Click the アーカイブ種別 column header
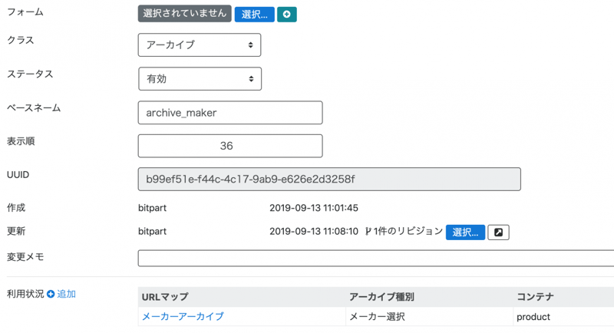This screenshot has width=614, height=333. tap(381, 297)
